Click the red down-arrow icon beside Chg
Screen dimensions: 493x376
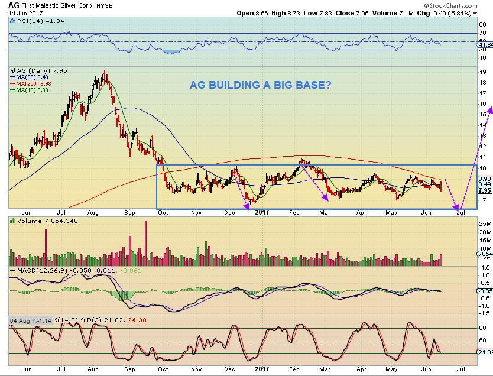tap(475, 14)
